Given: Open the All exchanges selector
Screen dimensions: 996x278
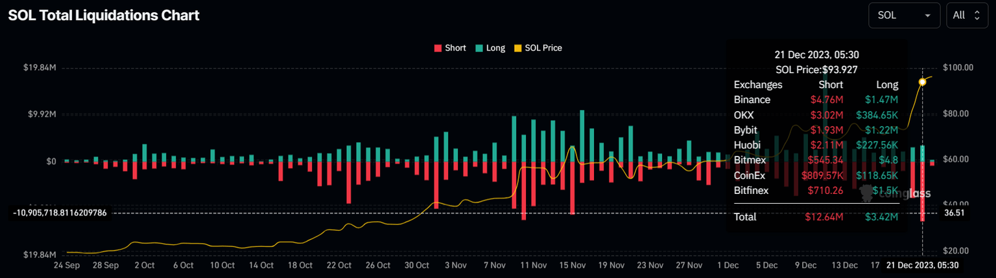Looking at the screenshot, I should [967, 16].
